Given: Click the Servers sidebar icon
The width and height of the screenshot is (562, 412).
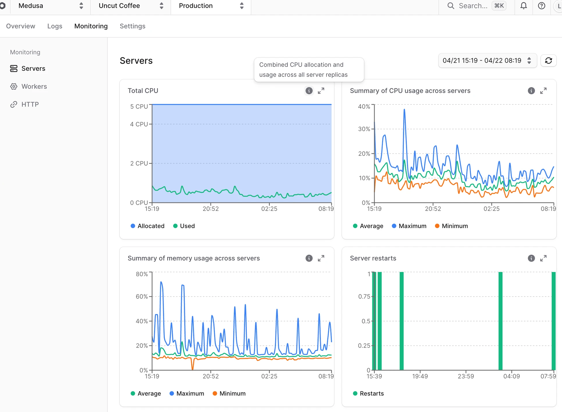Looking at the screenshot, I should click(x=14, y=68).
